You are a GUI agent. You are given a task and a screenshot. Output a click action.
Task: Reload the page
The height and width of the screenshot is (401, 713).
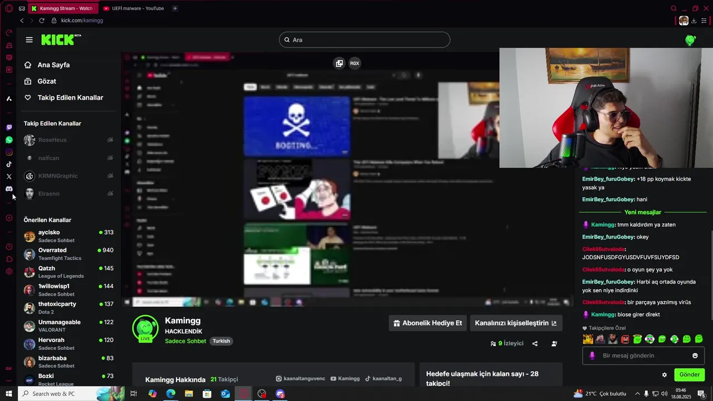(41, 21)
